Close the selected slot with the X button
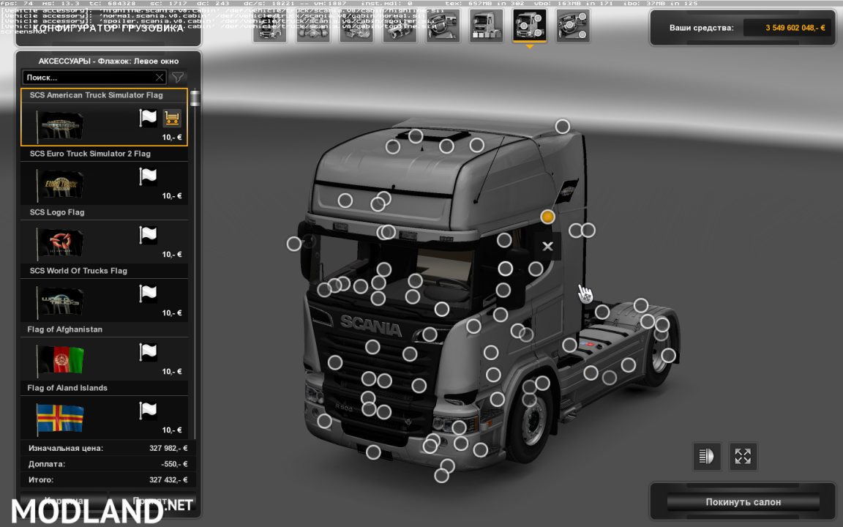843x527 pixels. pos(547,246)
